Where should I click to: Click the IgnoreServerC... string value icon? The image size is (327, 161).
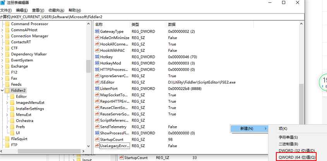[x=97, y=76]
